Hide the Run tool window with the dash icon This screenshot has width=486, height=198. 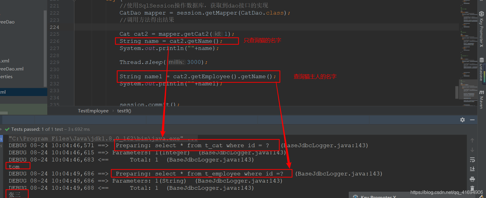point(472,120)
